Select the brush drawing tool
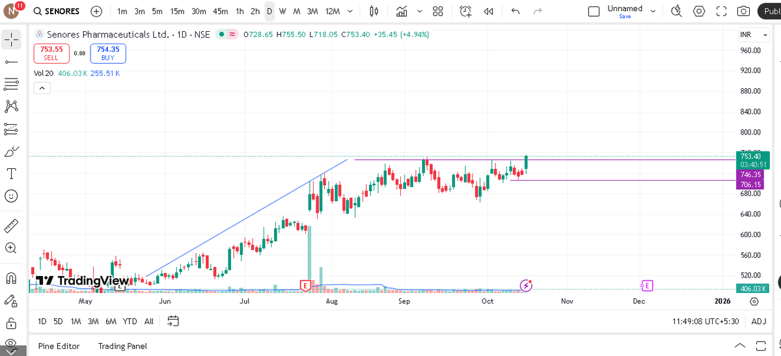The height and width of the screenshot is (356, 781). pyautogui.click(x=10, y=151)
